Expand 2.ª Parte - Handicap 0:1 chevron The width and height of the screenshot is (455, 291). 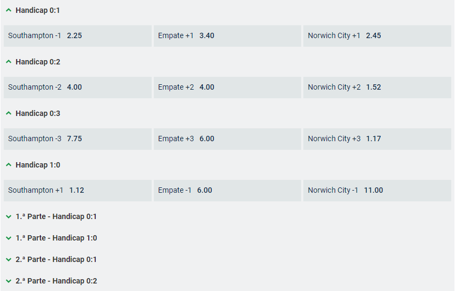coord(9,259)
